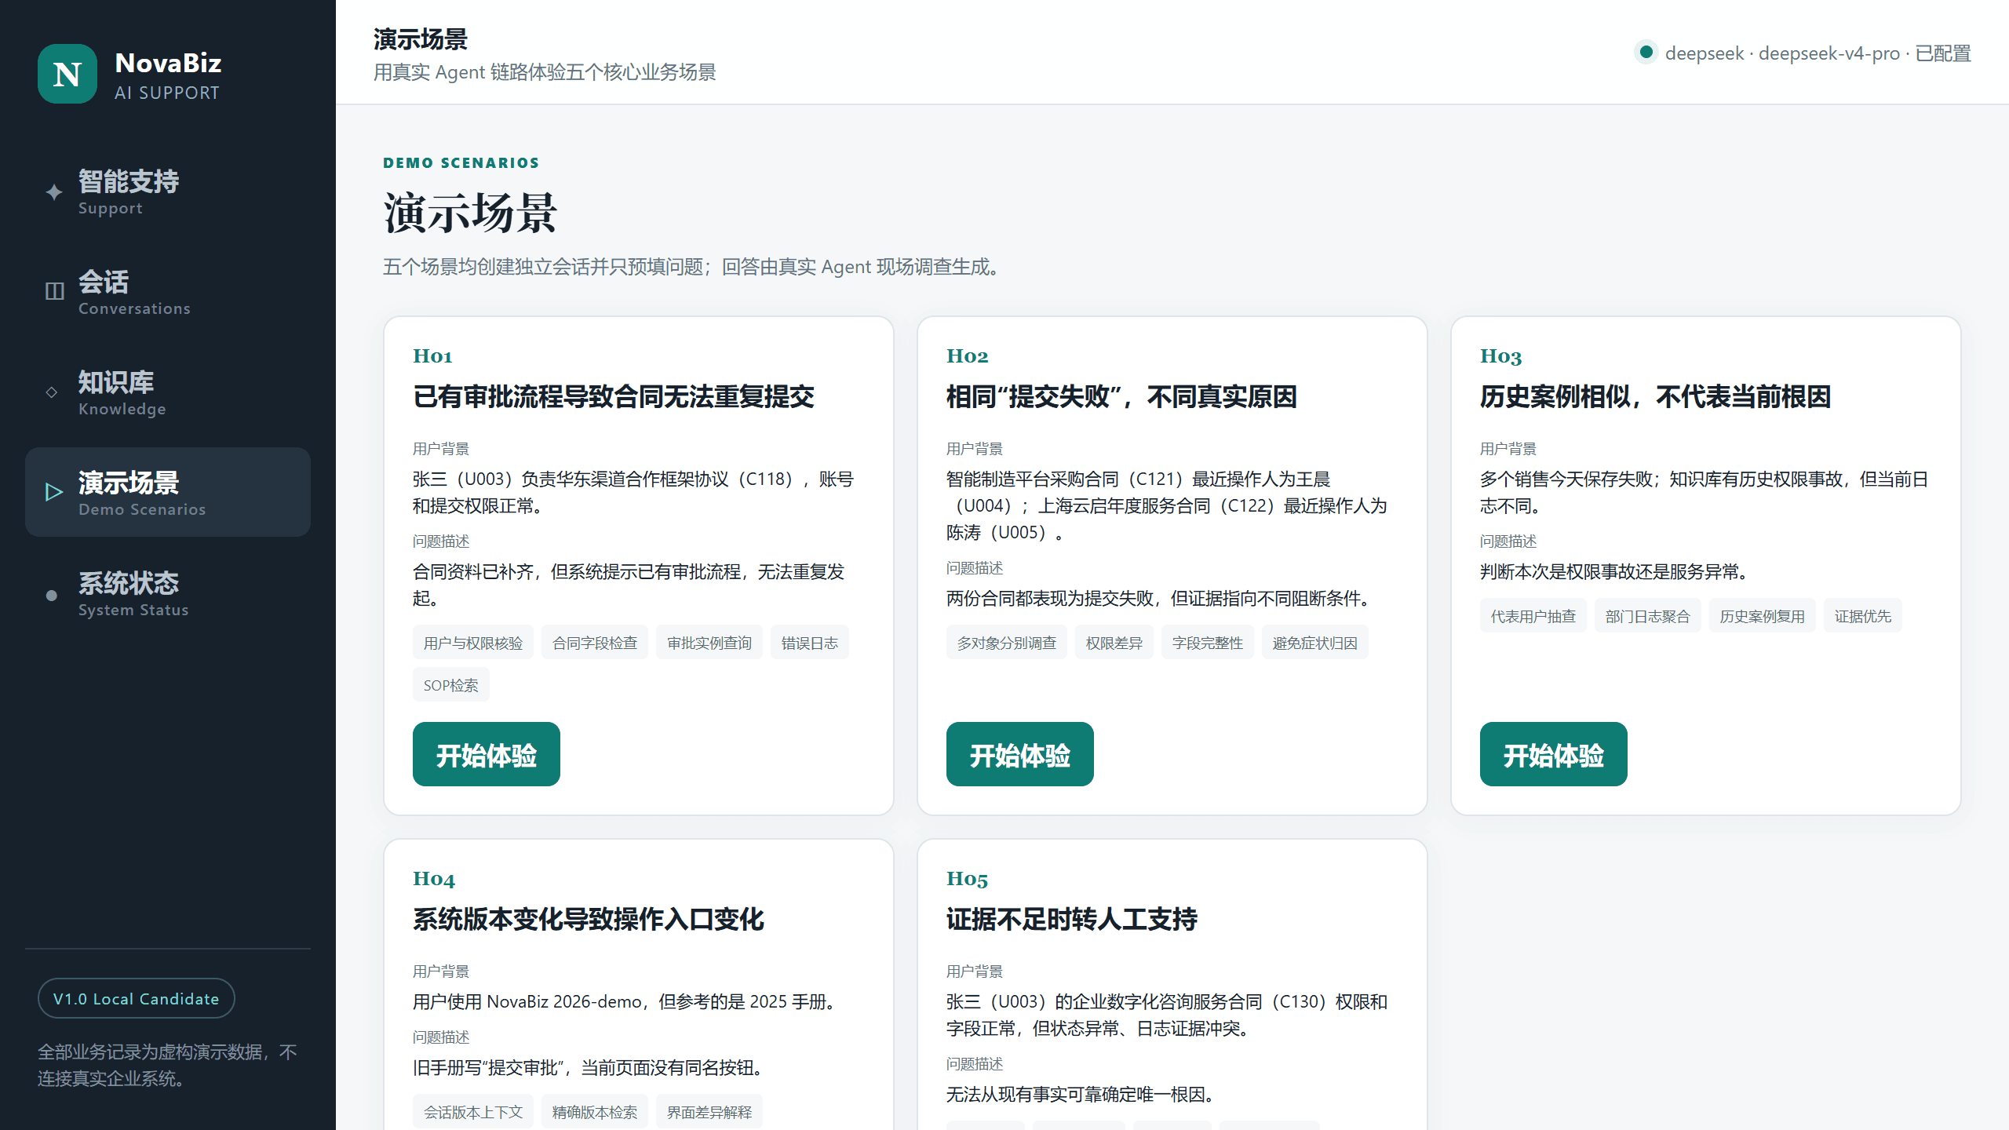Click the title 历史案例相似，不代表当前根因
Image resolution: width=2009 pixels, height=1130 pixels.
pyautogui.click(x=1655, y=396)
